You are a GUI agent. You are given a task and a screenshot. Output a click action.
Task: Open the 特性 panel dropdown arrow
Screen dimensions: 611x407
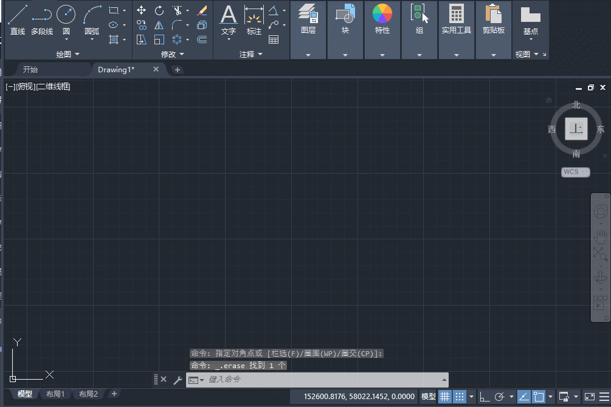click(x=382, y=55)
